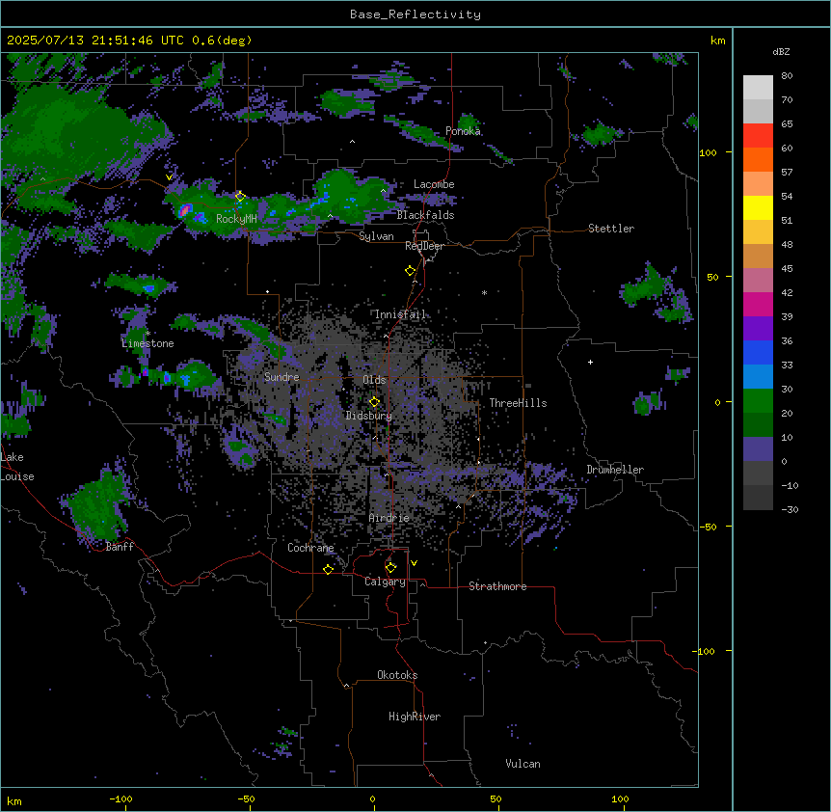Click the km unit label at bottom left
This screenshot has height=812, width=831.
(x=14, y=801)
